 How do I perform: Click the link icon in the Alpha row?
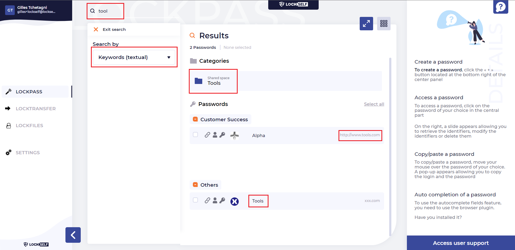point(207,135)
